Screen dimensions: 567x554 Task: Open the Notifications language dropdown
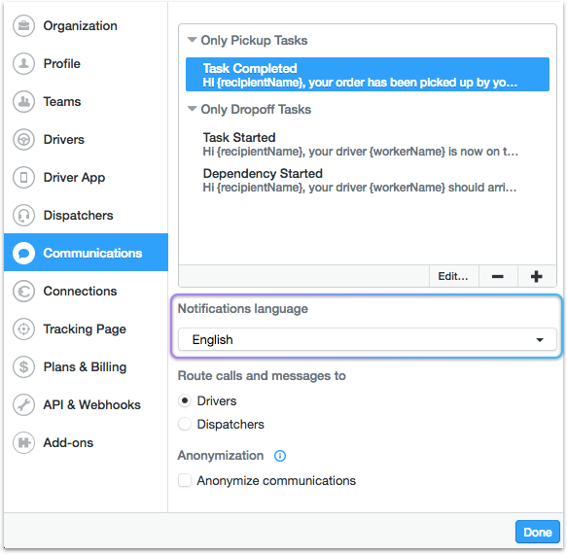[x=368, y=339]
